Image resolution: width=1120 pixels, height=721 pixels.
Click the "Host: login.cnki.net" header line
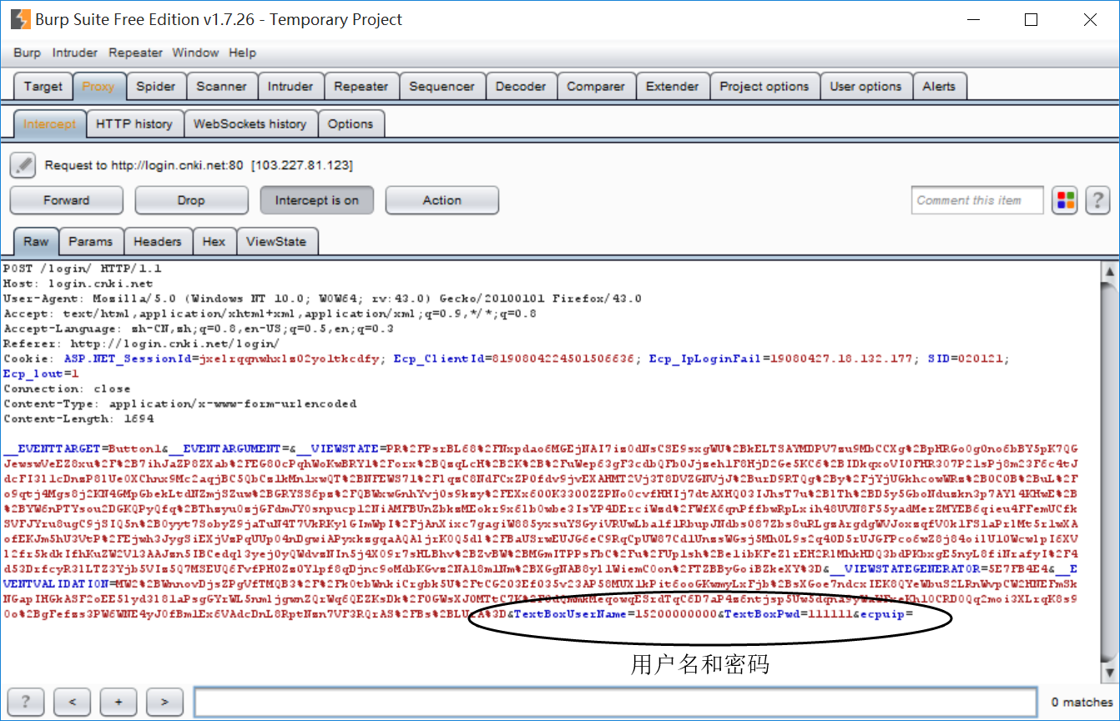click(x=78, y=284)
